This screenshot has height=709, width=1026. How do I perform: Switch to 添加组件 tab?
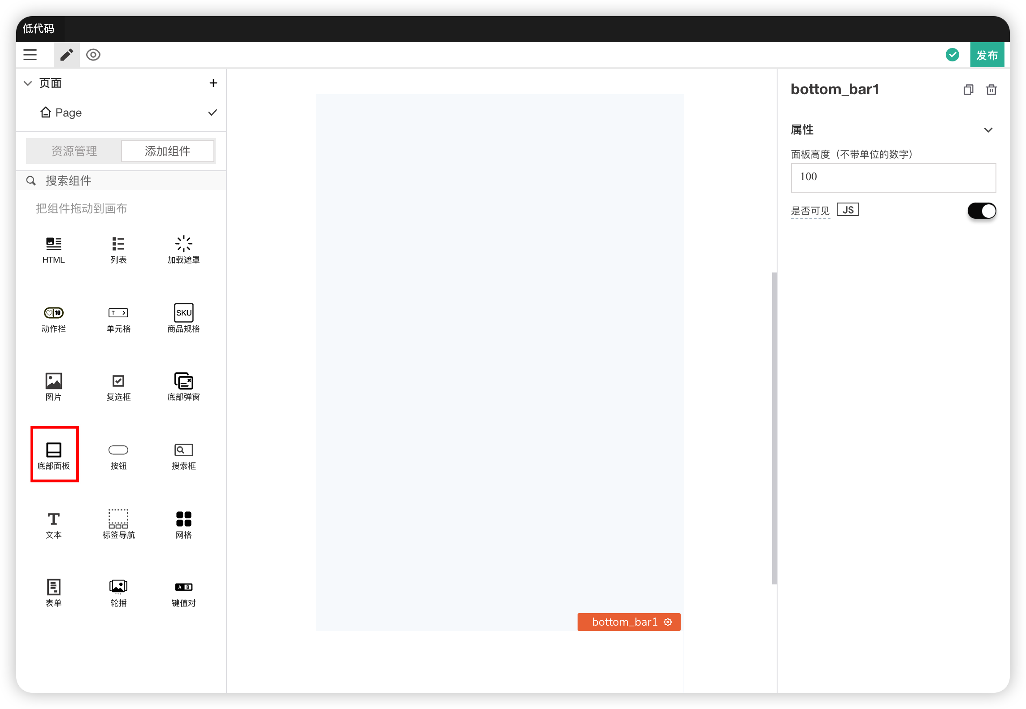pos(167,151)
